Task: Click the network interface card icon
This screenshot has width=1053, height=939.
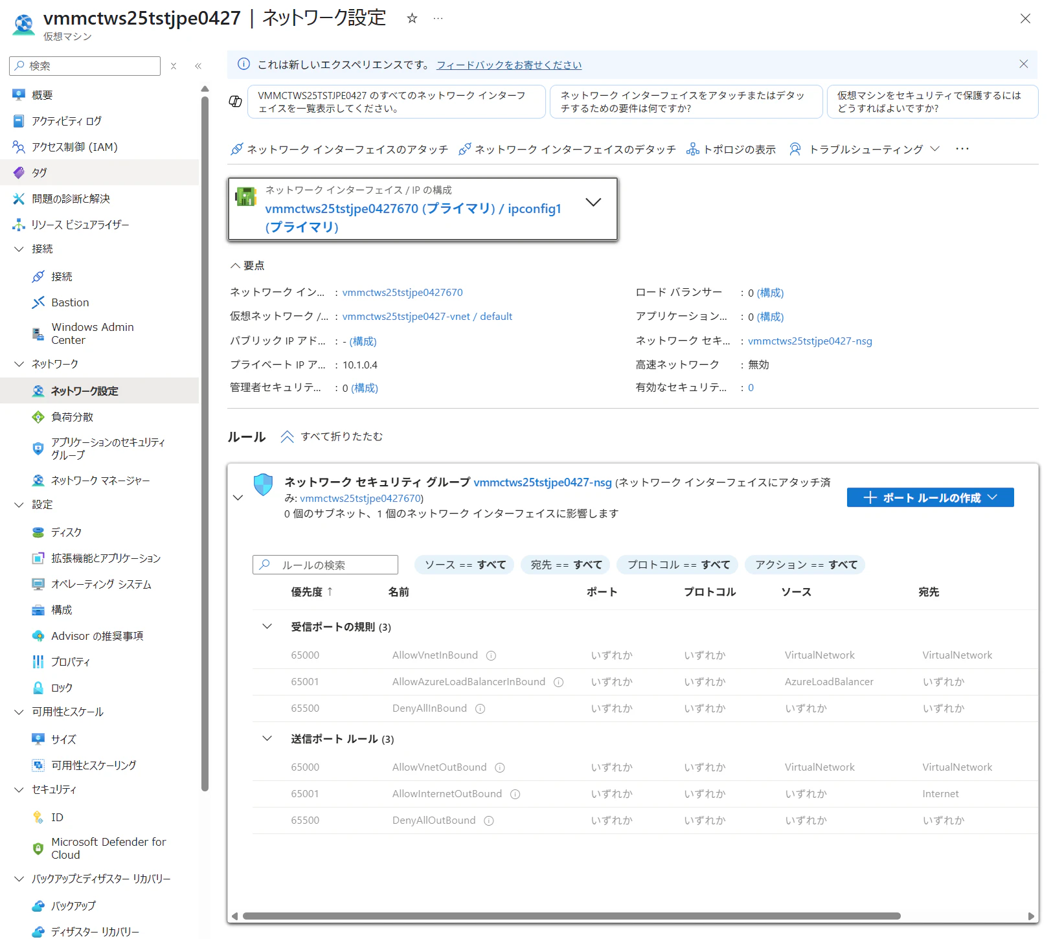Action: pos(246,196)
